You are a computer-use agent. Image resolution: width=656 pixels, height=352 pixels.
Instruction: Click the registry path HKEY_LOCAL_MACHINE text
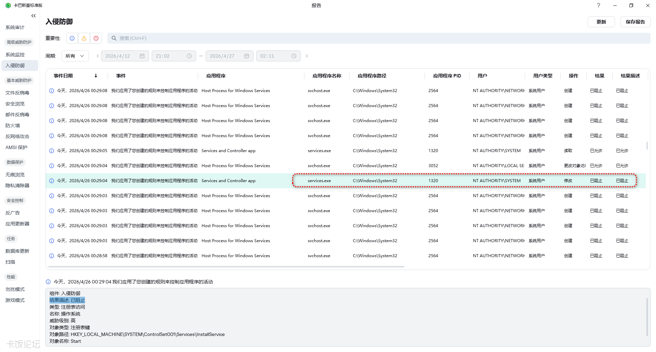[x=148, y=334]
